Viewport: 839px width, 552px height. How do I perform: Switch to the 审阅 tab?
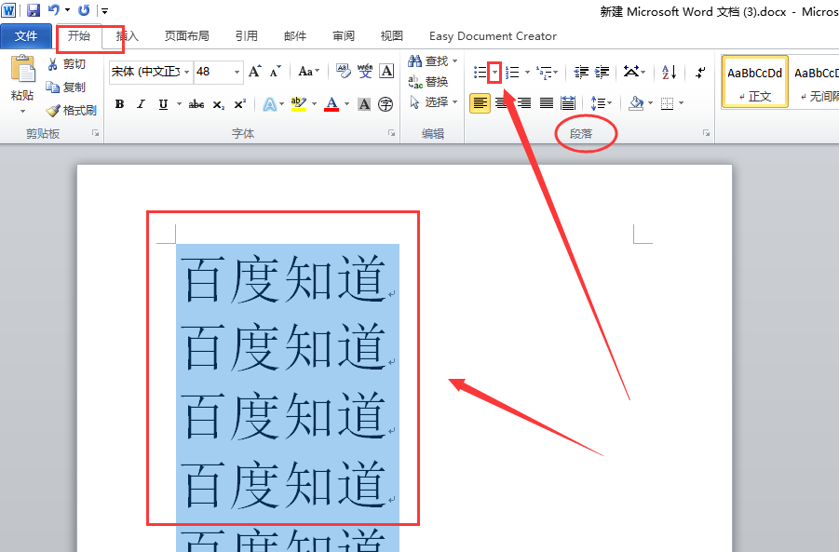click(343, 35)
